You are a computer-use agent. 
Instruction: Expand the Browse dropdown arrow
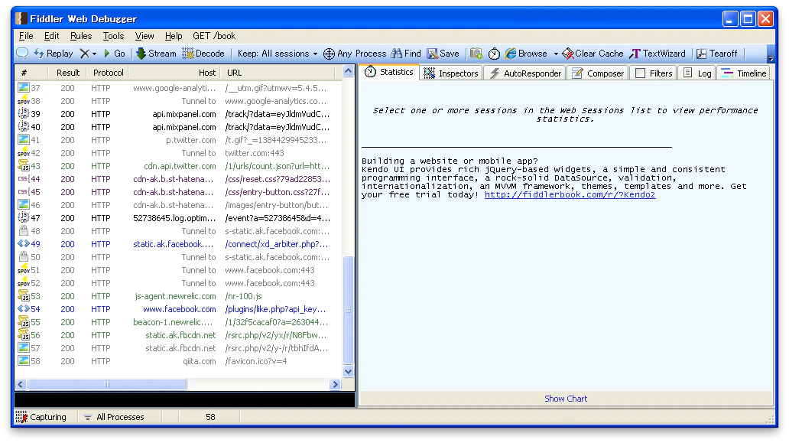556,54
